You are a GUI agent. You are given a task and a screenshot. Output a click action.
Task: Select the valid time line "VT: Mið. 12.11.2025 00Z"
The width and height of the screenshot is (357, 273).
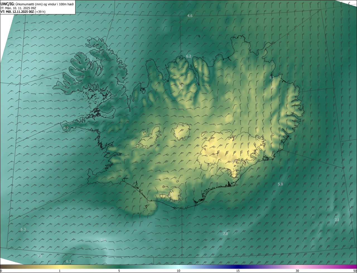(18, 12)
